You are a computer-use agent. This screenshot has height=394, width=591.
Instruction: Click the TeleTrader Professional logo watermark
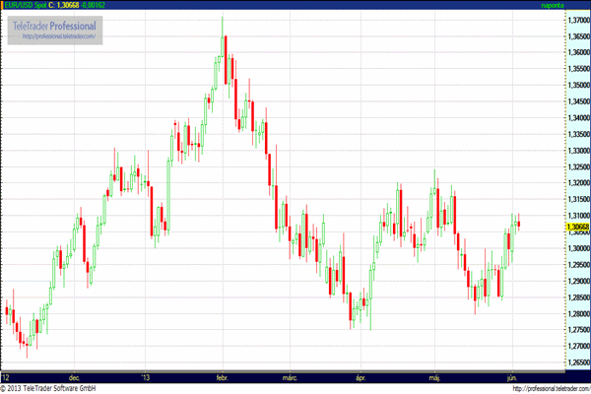(x=56, y=24)
